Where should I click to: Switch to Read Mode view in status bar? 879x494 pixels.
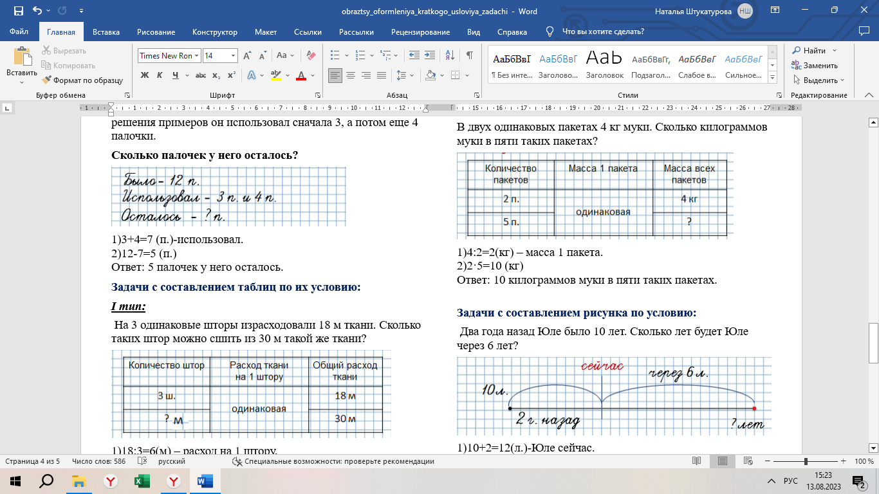pos(696,461)
